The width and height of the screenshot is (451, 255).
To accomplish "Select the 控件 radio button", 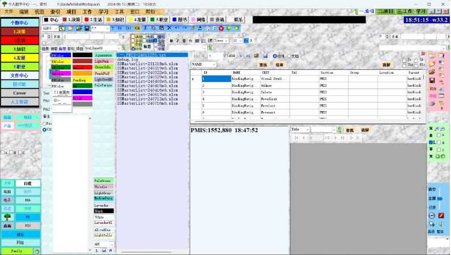I will pos(278,56).
